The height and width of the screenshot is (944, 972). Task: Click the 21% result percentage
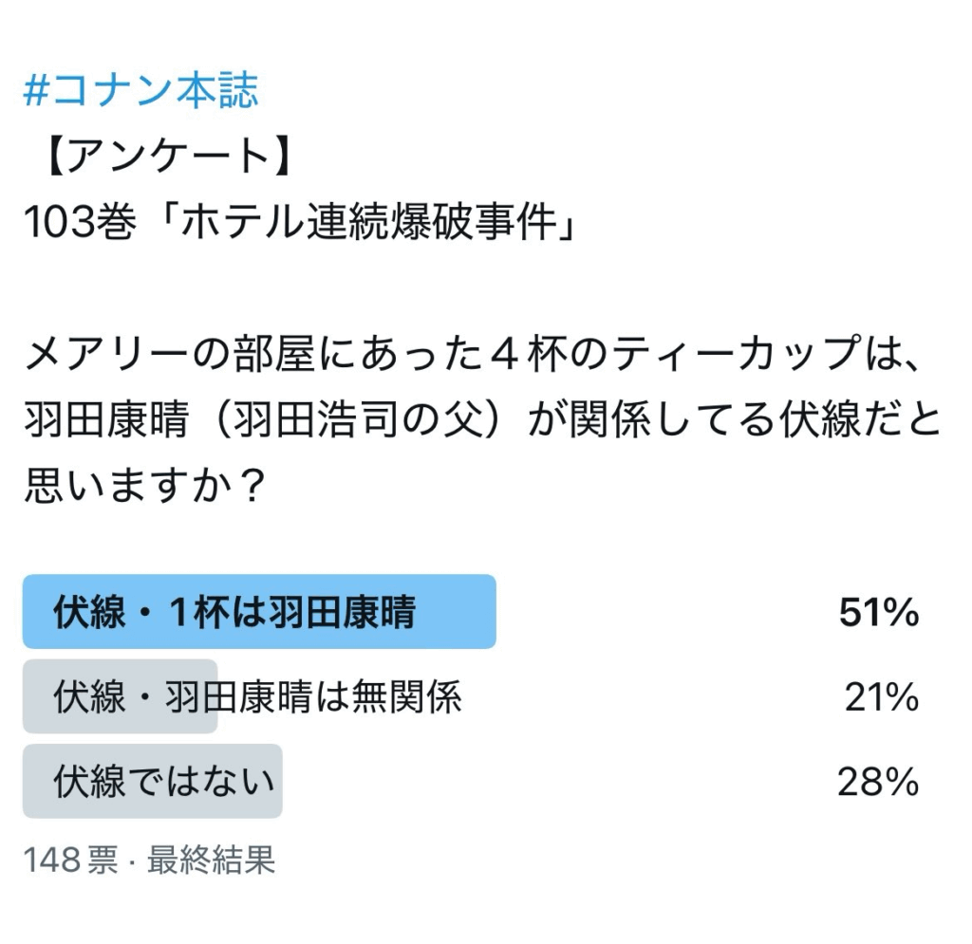pyautogui.click(x=882, y=698)
